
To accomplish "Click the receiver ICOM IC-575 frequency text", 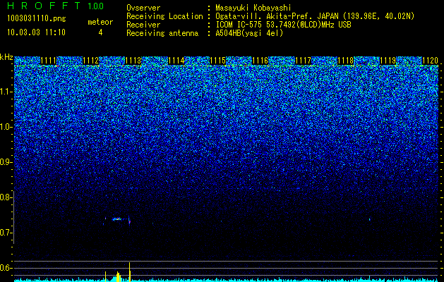I will coord(284,25).
